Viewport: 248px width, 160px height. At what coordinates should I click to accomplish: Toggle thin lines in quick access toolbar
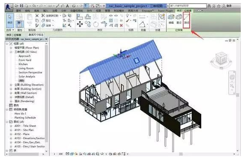pos(86,6)
